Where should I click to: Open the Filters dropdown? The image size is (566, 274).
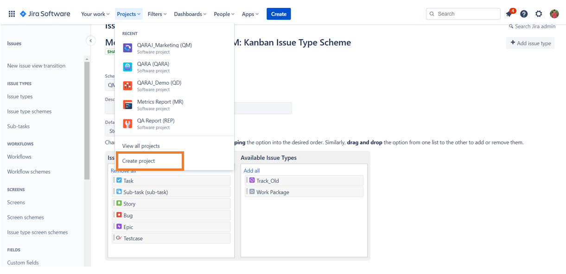click(157, 14)
